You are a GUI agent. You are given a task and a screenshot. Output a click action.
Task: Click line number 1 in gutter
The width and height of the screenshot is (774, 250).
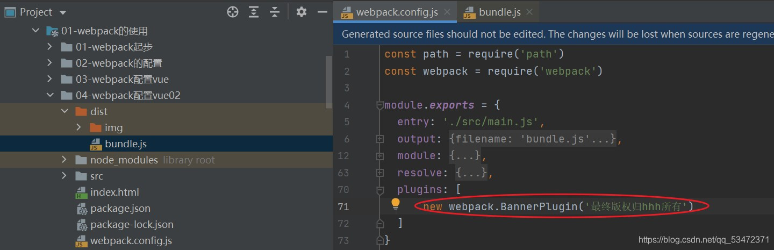tap(346, 54)
